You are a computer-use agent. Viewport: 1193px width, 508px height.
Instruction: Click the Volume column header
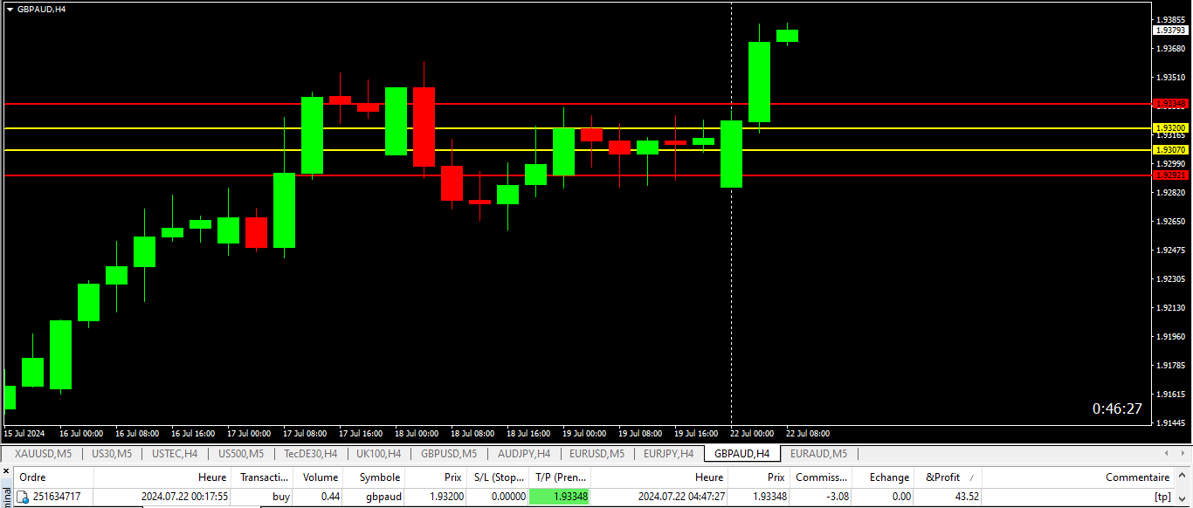320,477
